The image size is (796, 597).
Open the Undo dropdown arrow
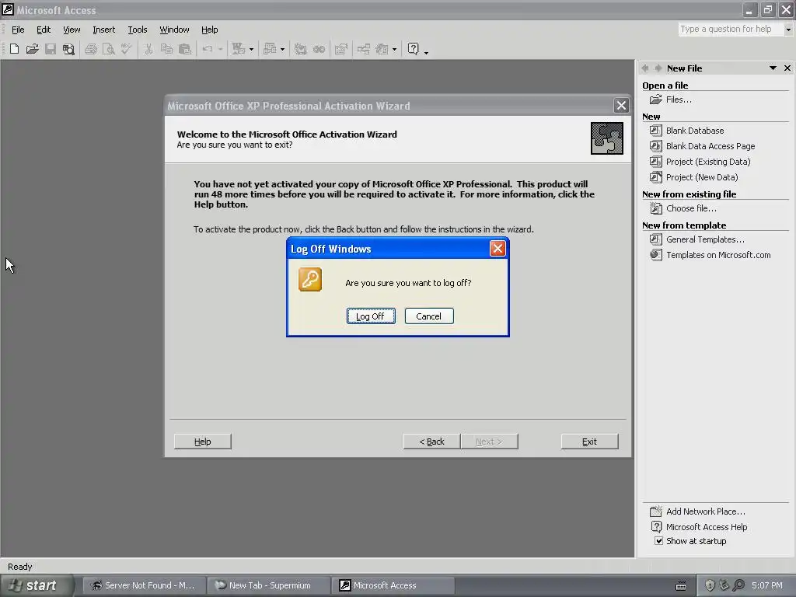coord(220,49)
